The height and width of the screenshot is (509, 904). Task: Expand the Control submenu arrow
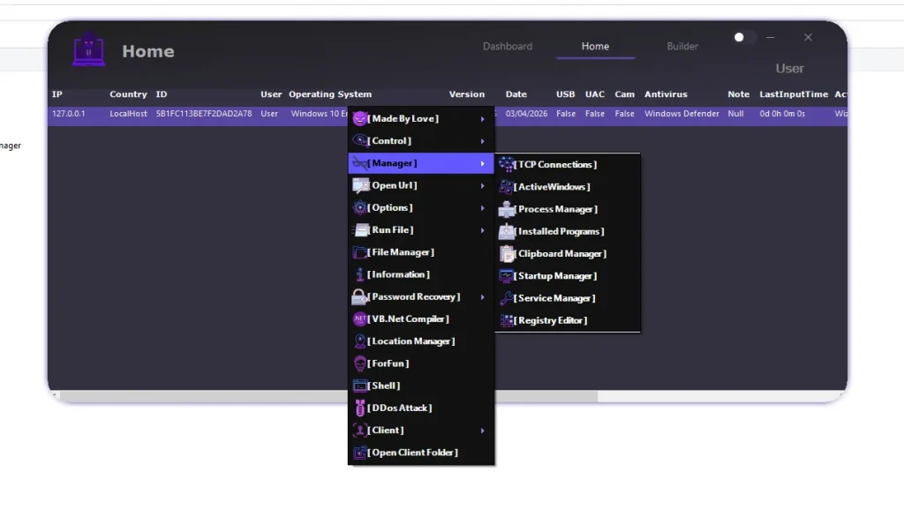coord(483,140)
